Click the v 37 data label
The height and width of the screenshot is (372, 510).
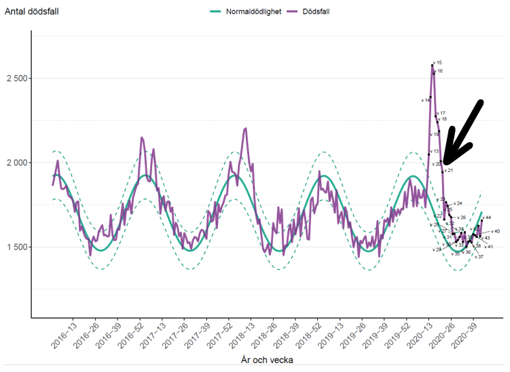pos(479,256)
